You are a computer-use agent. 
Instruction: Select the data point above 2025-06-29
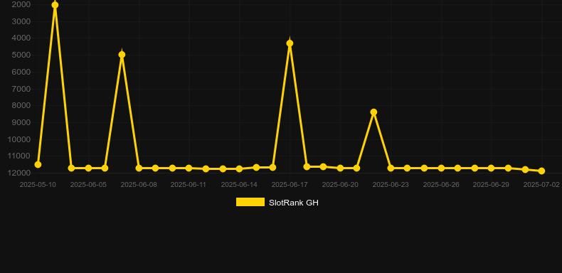click(x=491, y=168)
